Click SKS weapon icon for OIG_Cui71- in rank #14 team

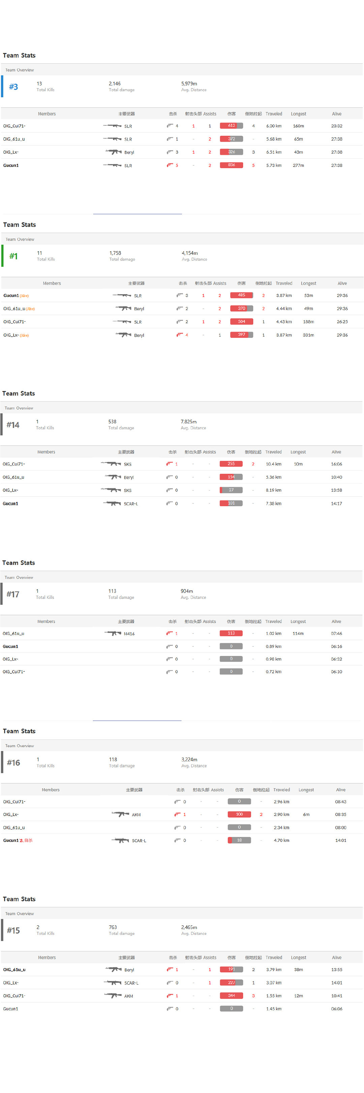111,464
